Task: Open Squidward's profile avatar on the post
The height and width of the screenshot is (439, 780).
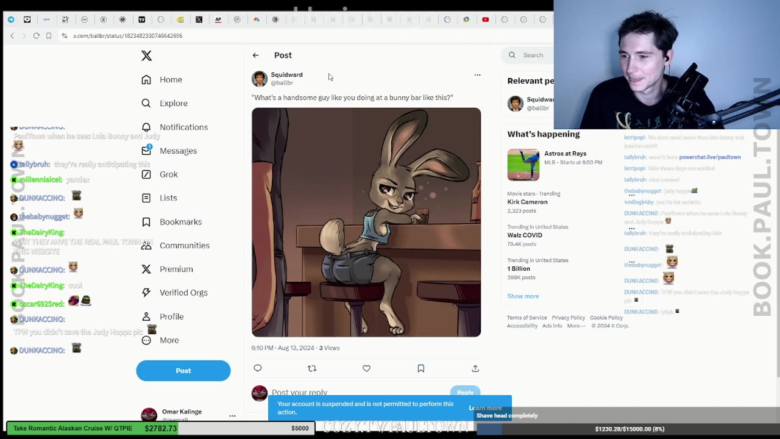Action: click(x=260, y=79)
